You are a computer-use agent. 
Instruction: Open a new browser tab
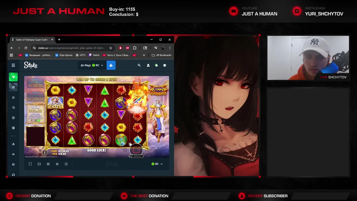pyautogui.click(x=59, y=40)
